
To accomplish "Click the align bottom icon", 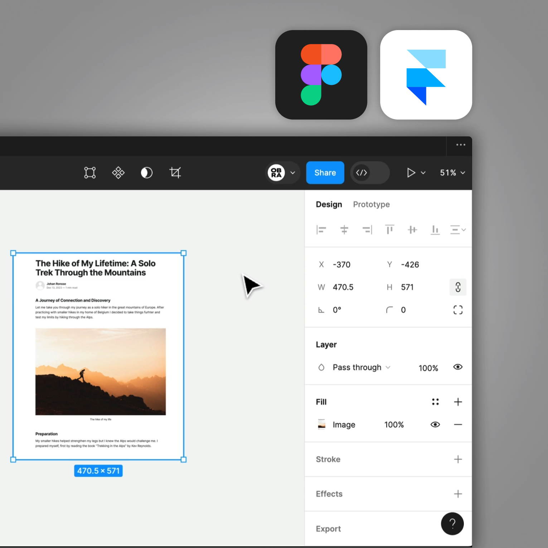I will click(x=435, y=230).
